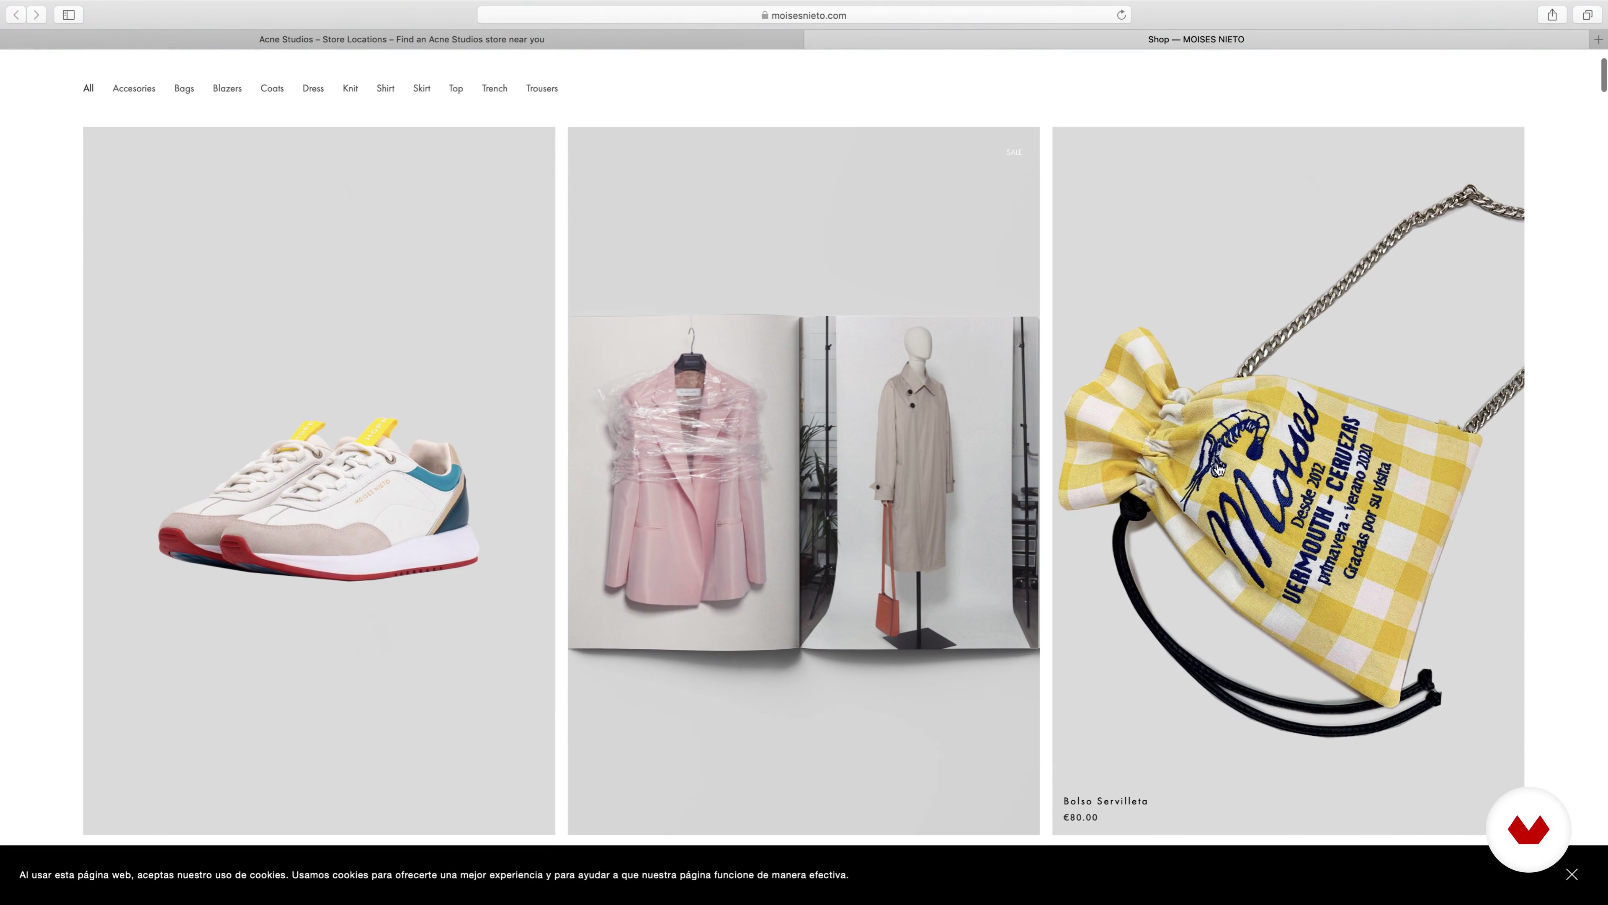The height and width of the screenshot is (905, 1608).
Task: Browse the Trench category
Action: coord(495,88)
